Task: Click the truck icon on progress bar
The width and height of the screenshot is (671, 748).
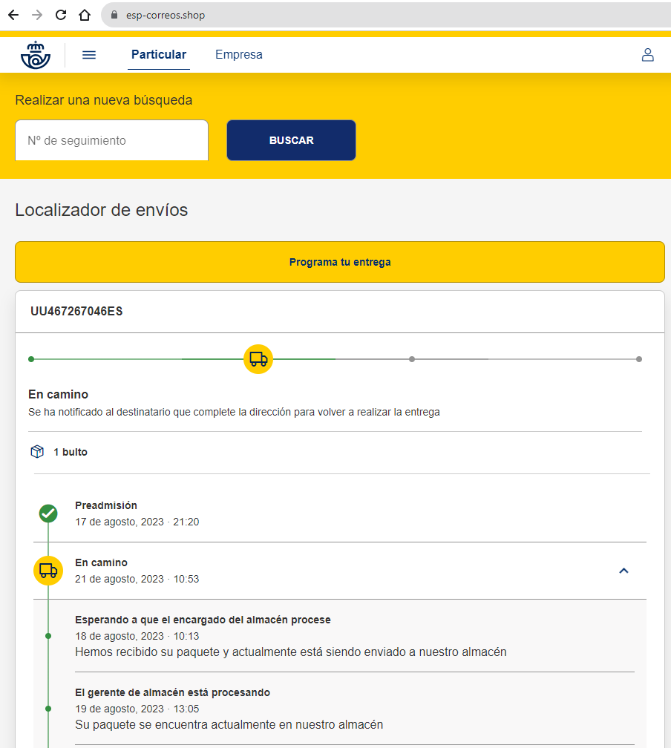Action: [x=258, y=359]
